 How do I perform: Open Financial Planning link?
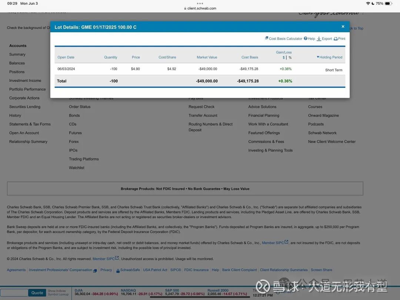pos(264,115)
